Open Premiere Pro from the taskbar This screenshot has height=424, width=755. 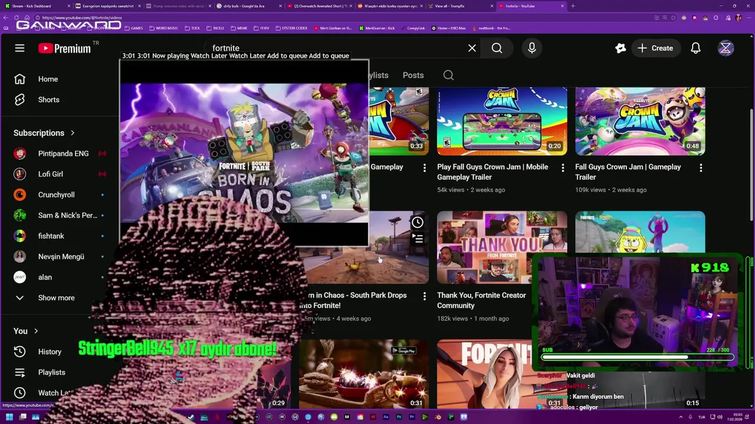point(412,417)
